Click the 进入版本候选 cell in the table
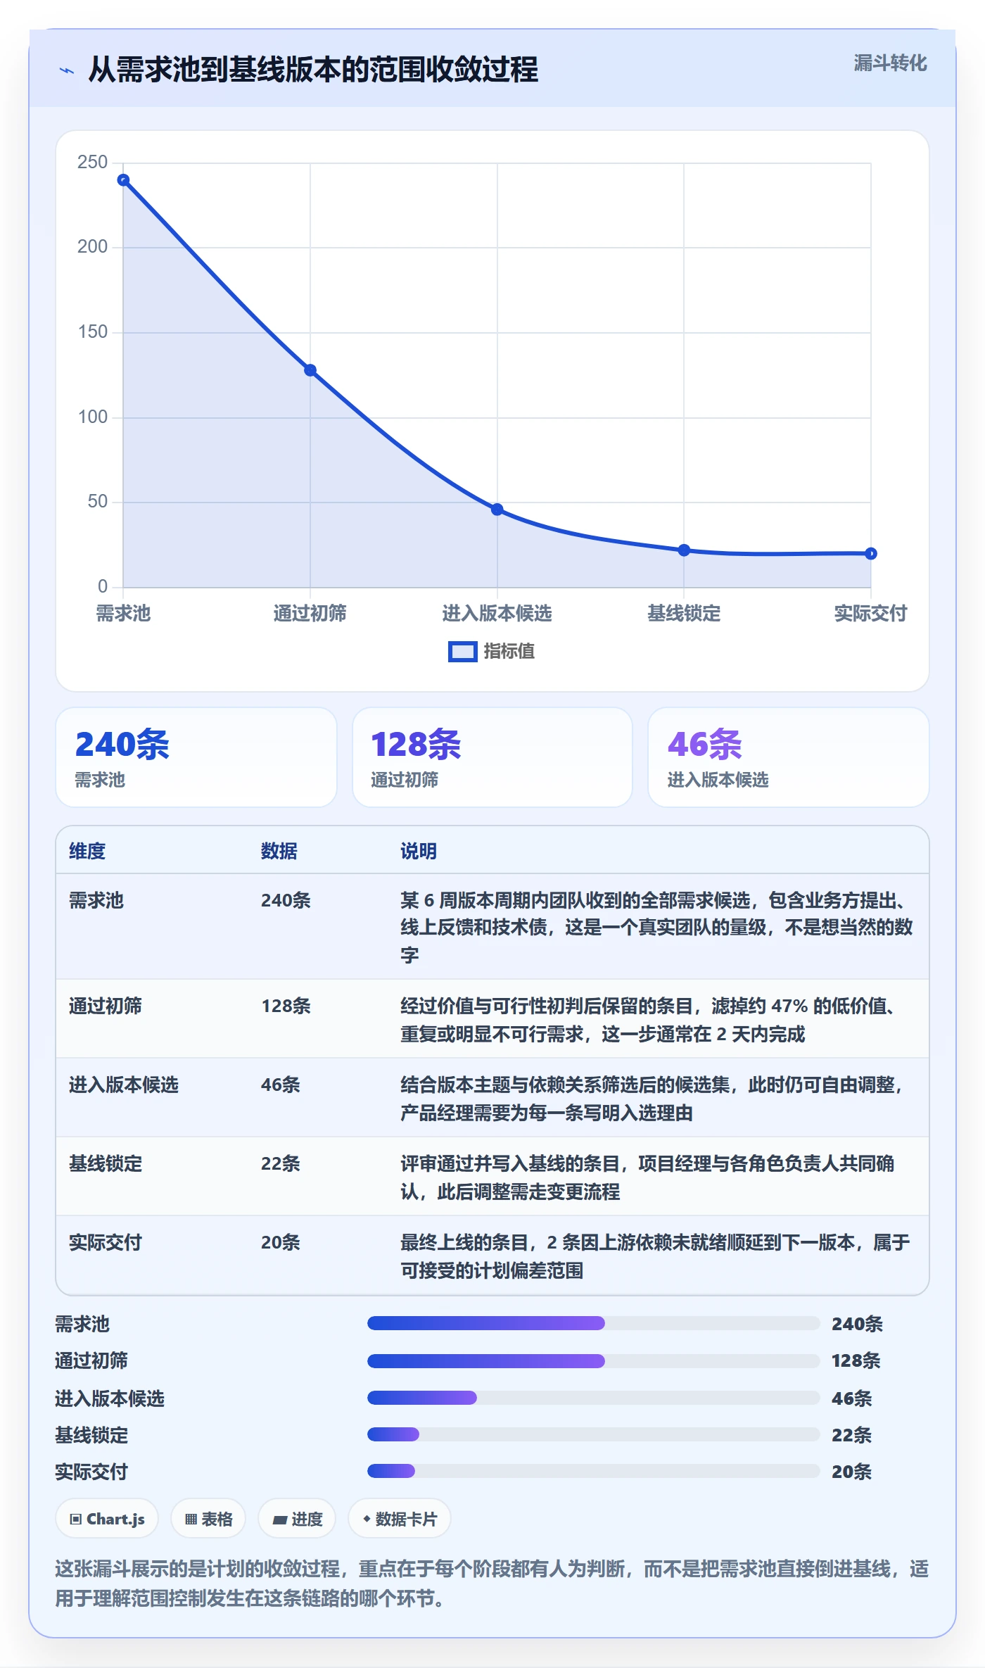The width and height of the screenshot is (985, 1668). point(124,1085)
